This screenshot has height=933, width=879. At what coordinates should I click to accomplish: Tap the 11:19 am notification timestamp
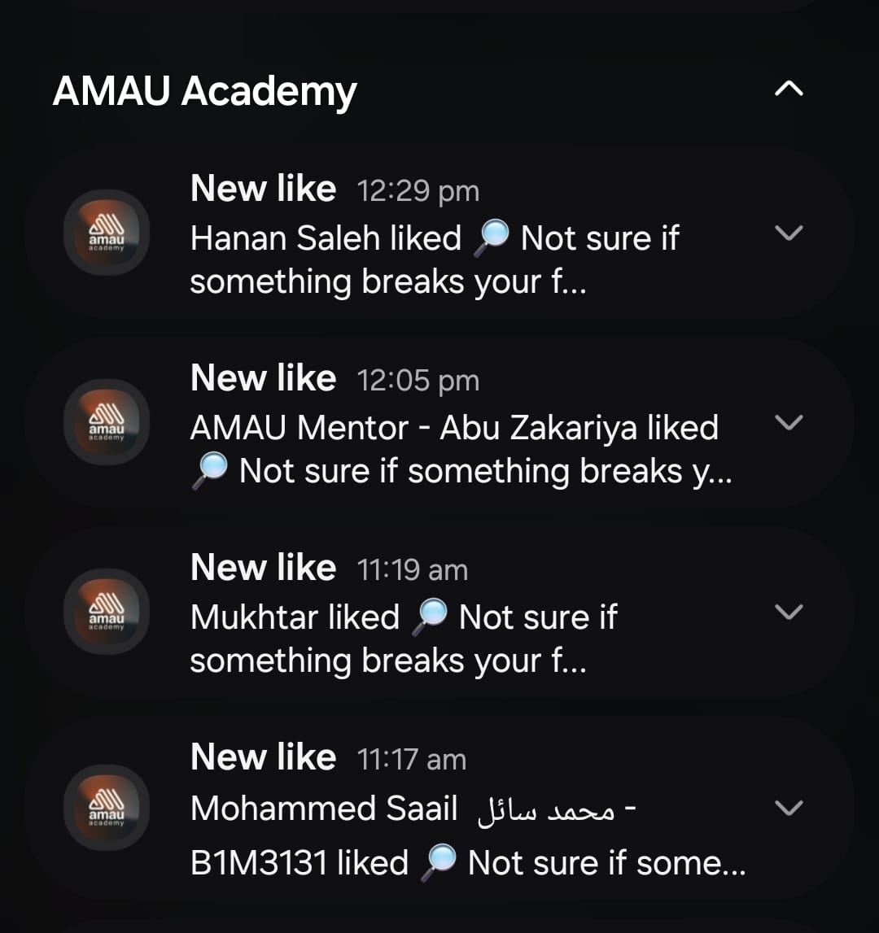coord(412,570)
